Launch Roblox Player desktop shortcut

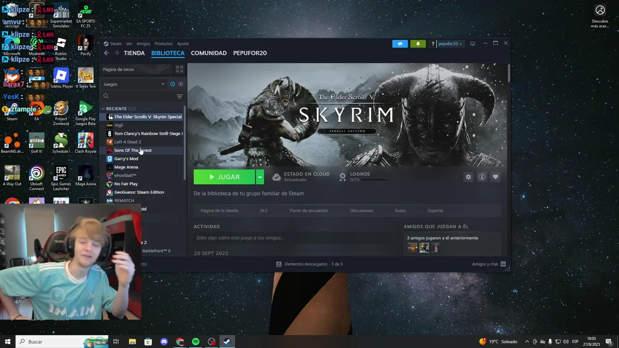click(x=61, y=78)
